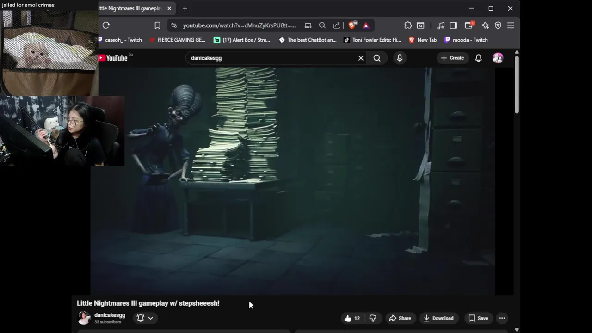592x333 pixels.
Task: Open the zoom magnifier icon in address bar
Action: click(x=322, y=25)
